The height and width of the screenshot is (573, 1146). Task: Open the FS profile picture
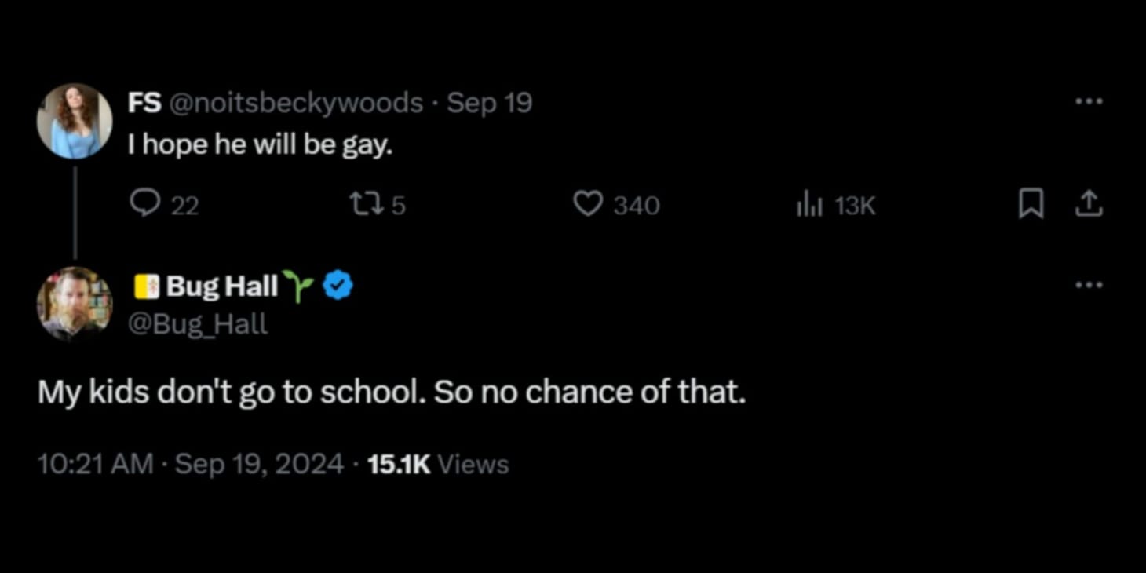(75, 121)
